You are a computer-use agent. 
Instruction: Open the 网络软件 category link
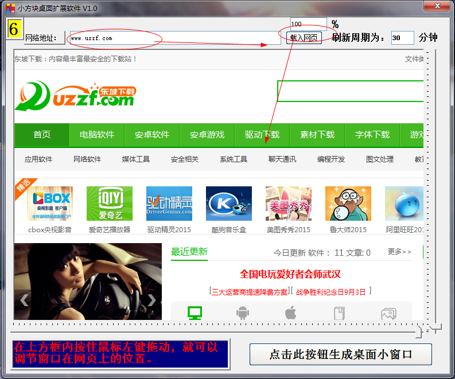pos(87,159)
